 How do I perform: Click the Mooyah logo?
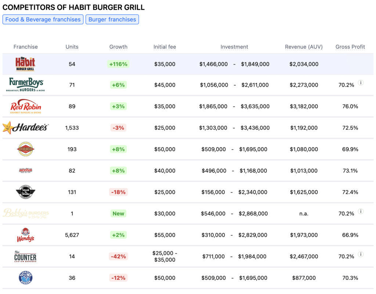tap(26, 170)
